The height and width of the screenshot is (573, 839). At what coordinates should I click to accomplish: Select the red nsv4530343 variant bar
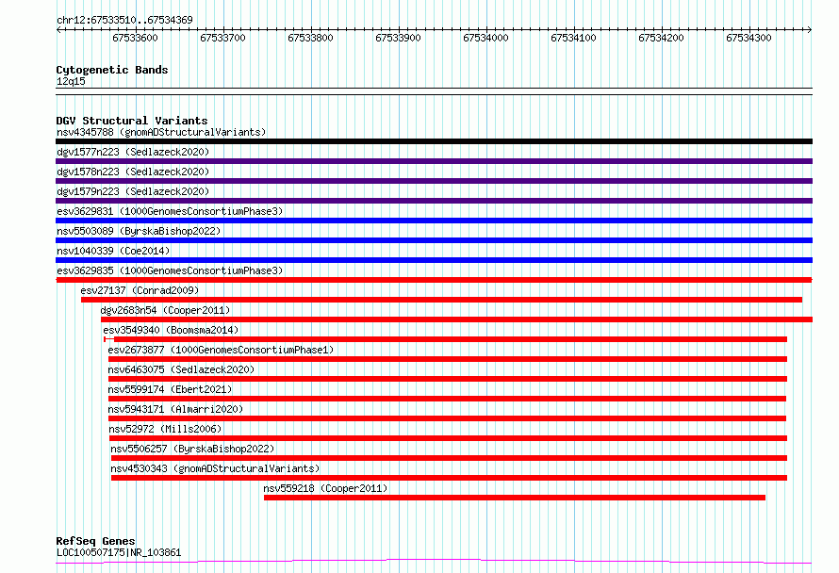click(x=450, y=478)
